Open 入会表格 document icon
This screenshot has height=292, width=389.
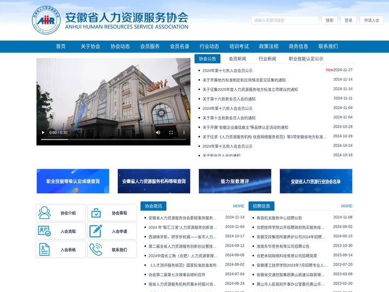pos(44,249)
